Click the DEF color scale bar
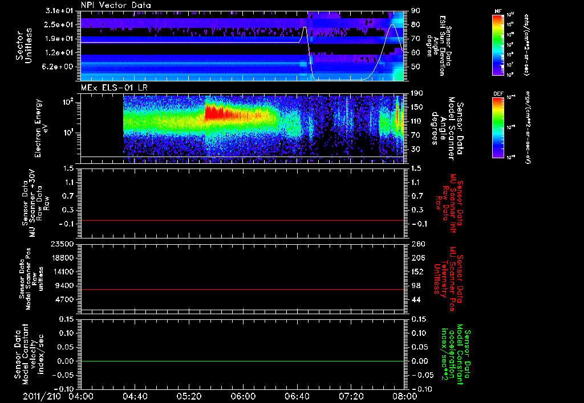 (x=498, y=128)
